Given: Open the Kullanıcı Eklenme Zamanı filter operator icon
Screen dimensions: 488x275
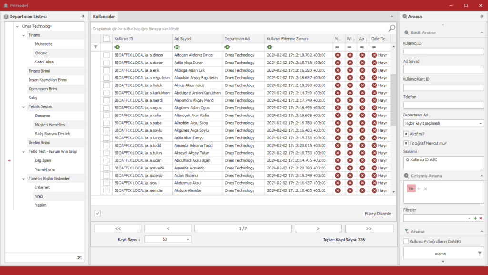Looking at the screenshot, I should (x=270, y=47).
